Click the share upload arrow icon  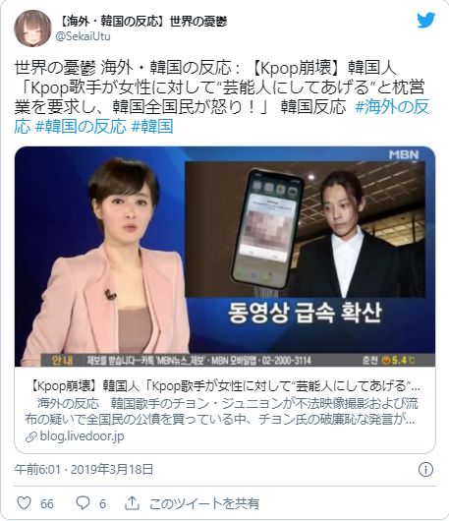[132, 503]
